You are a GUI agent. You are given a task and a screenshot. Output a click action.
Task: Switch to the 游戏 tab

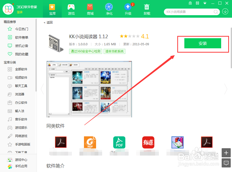[71, 9]
